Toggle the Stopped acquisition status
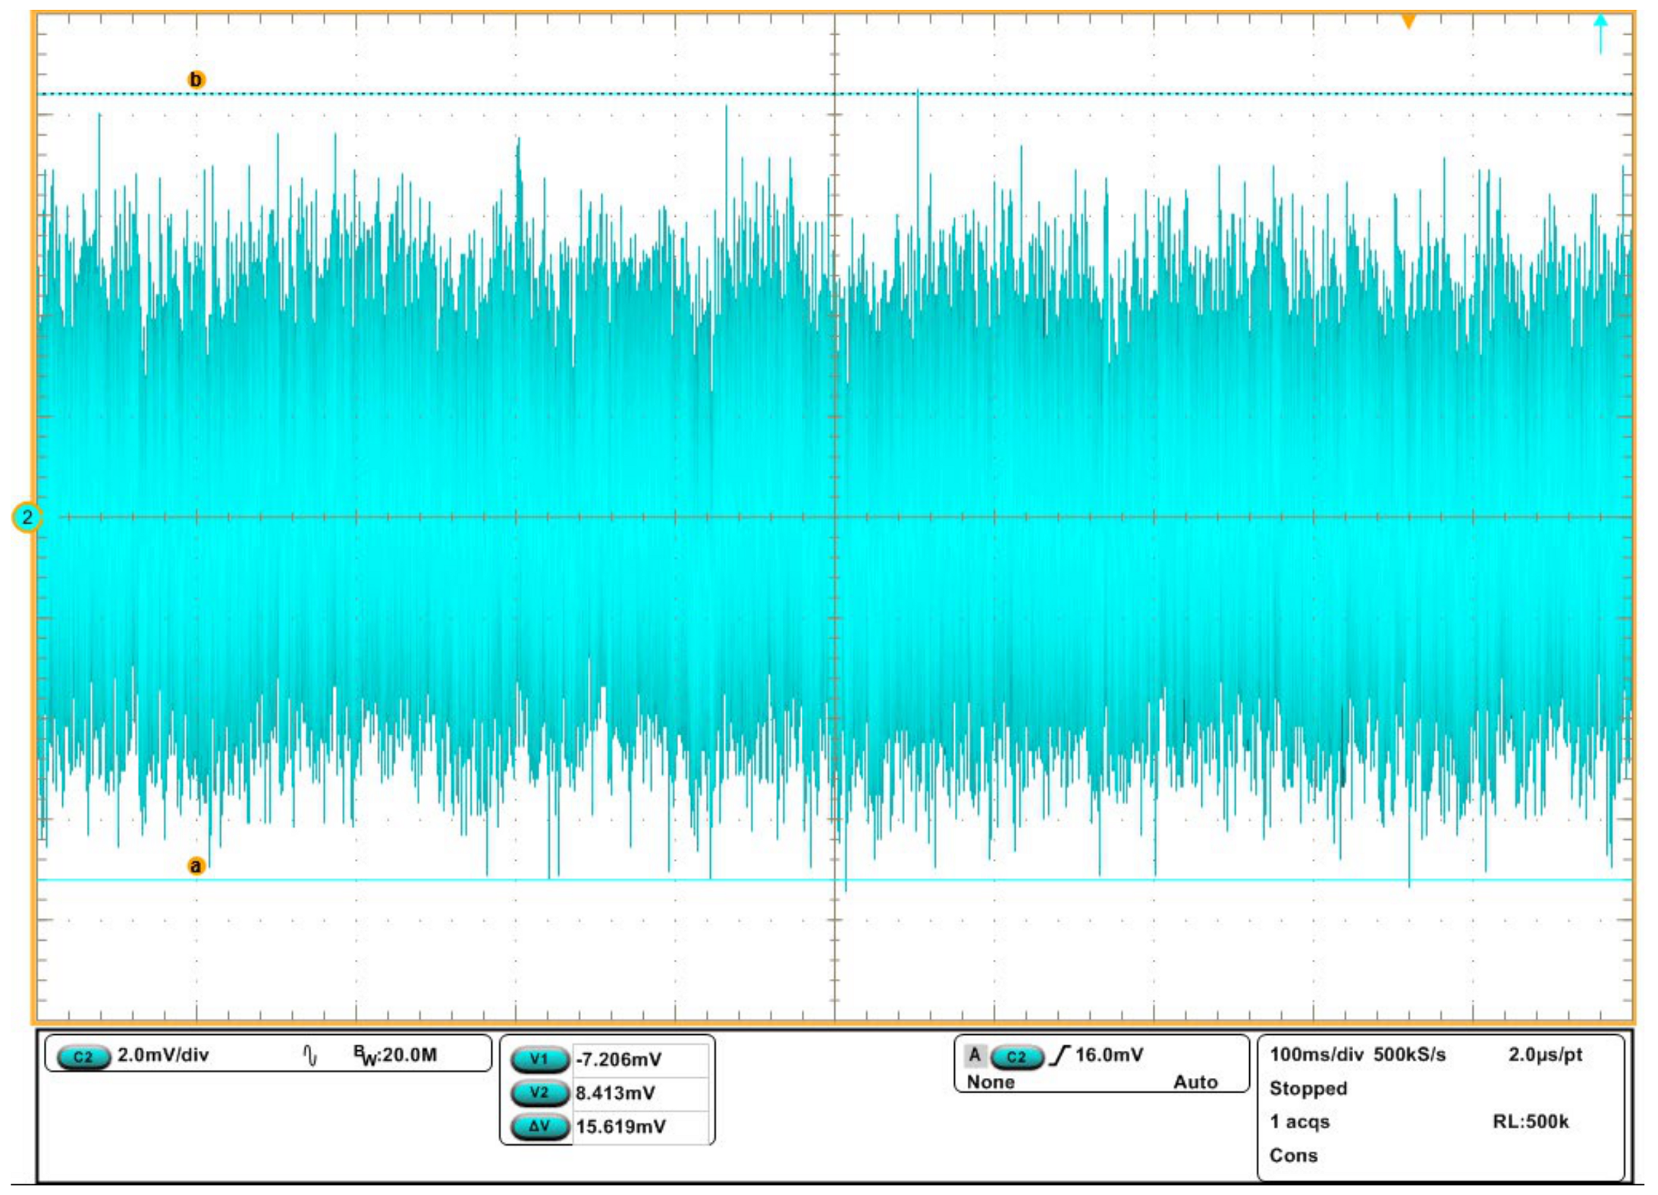The width and height of the screenshot is (1658, 1195). coord(1308,1088)
